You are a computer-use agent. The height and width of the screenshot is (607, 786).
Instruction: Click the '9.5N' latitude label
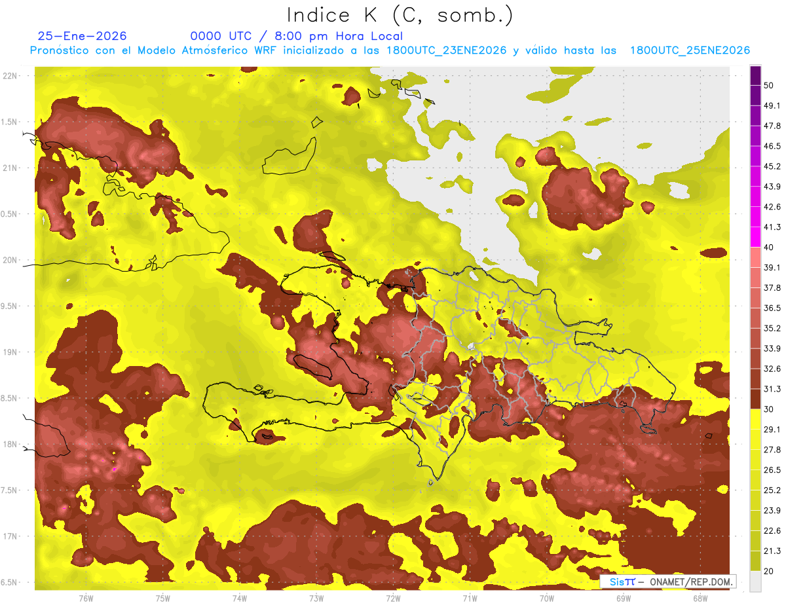10,306
